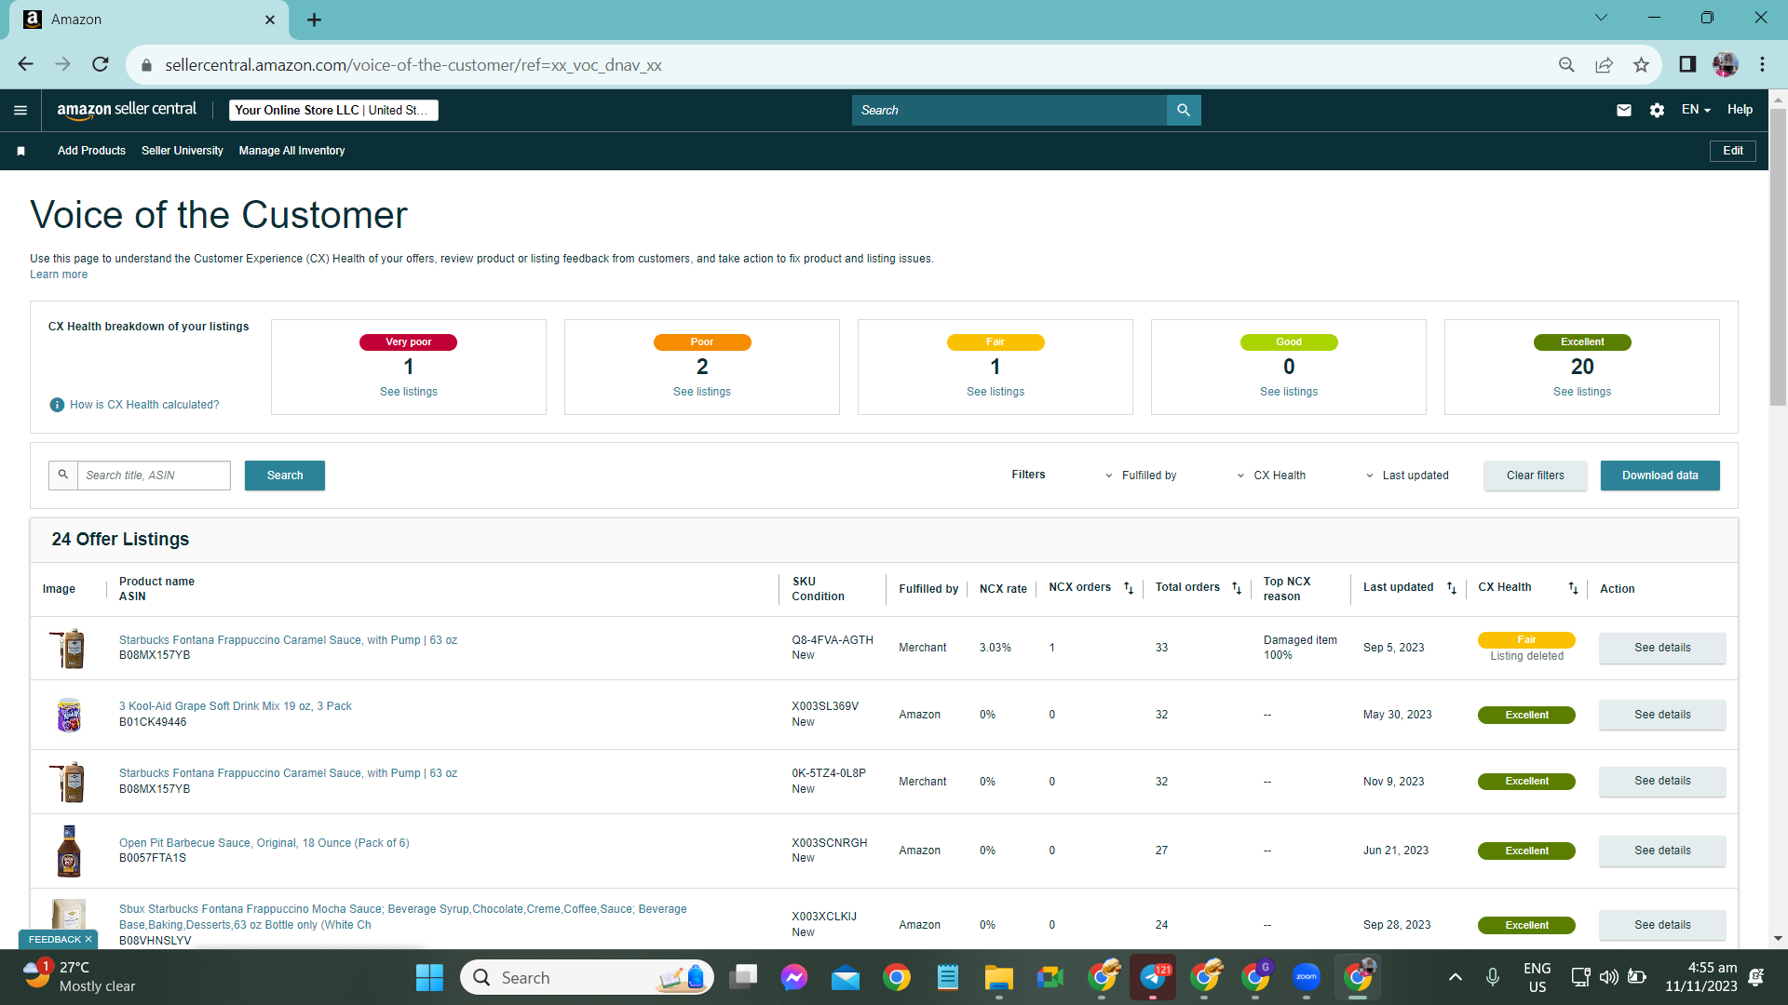This screenshot has height=1005, width=1788.
Task: Show hidden system tray icons chevron
Action: (x=1456, y=977)
